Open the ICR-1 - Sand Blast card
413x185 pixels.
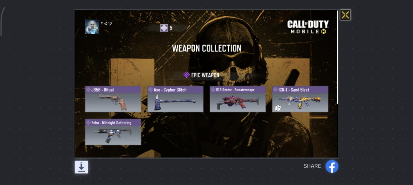(x=300, y=99)
